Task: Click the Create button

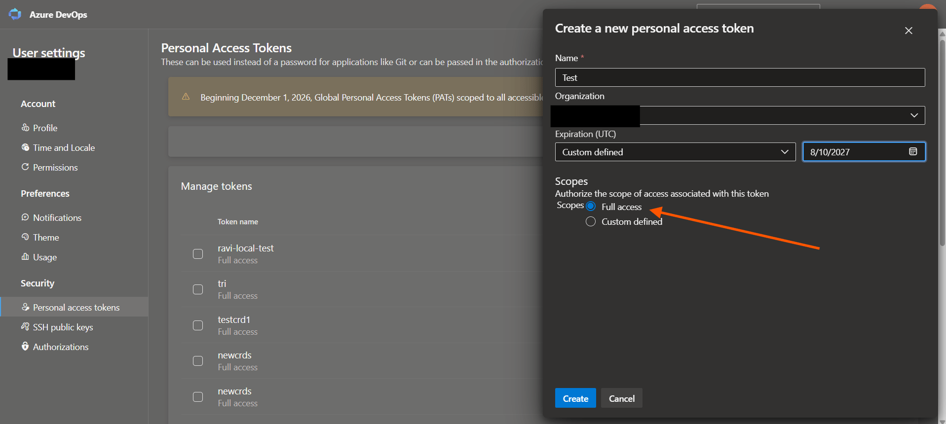Action: 575,398
